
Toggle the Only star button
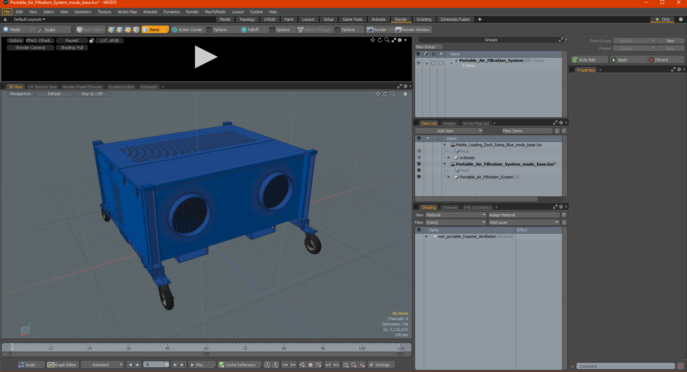[x=663, y=19]
